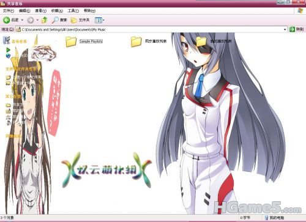Click the green Go (转到) button

point(297,29)
